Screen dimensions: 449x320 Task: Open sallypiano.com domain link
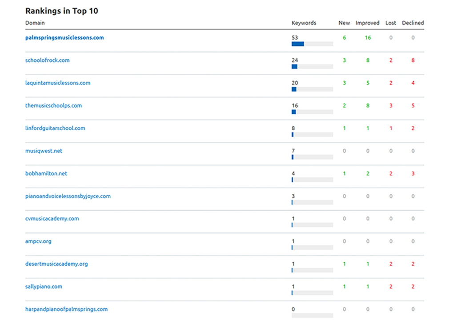(x=44, y=287)
